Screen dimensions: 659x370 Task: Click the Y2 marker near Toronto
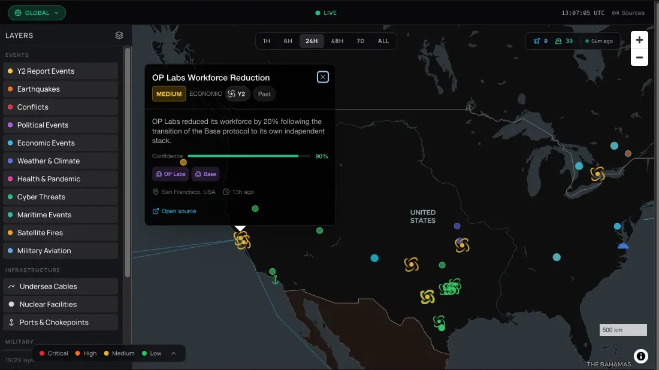[597, 174]
